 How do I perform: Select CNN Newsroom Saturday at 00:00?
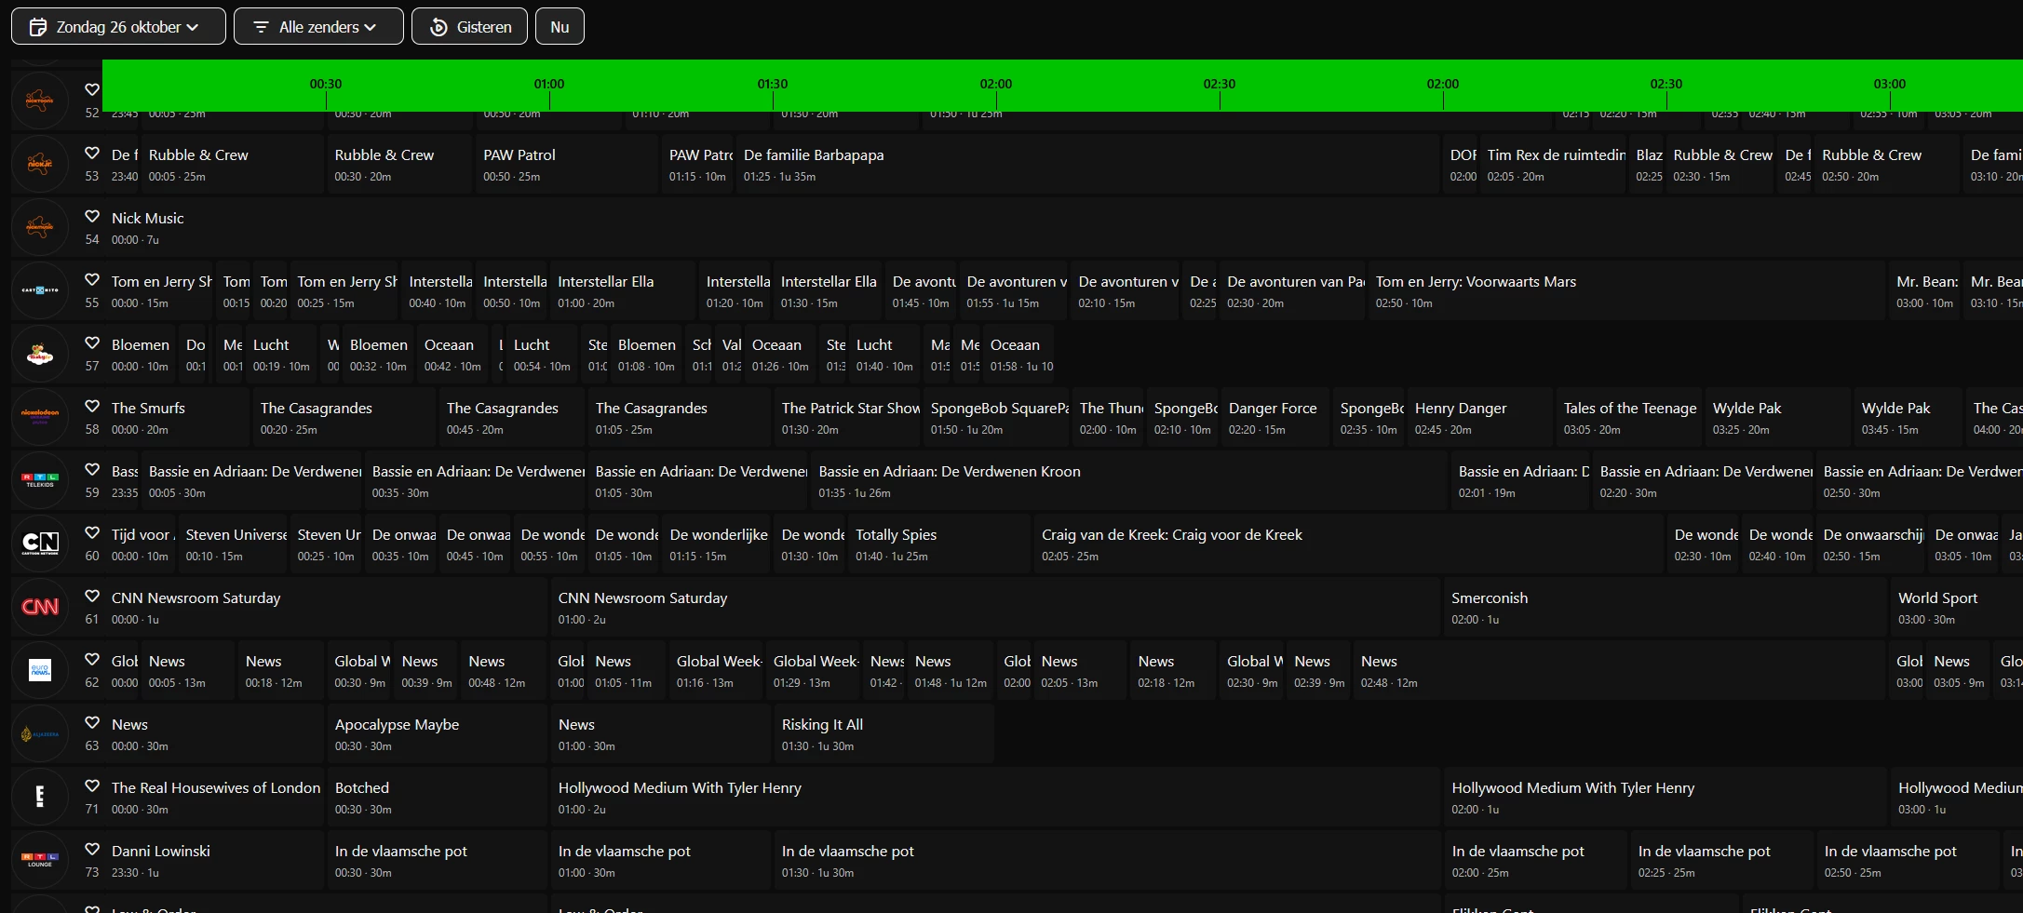pos(325,607)
